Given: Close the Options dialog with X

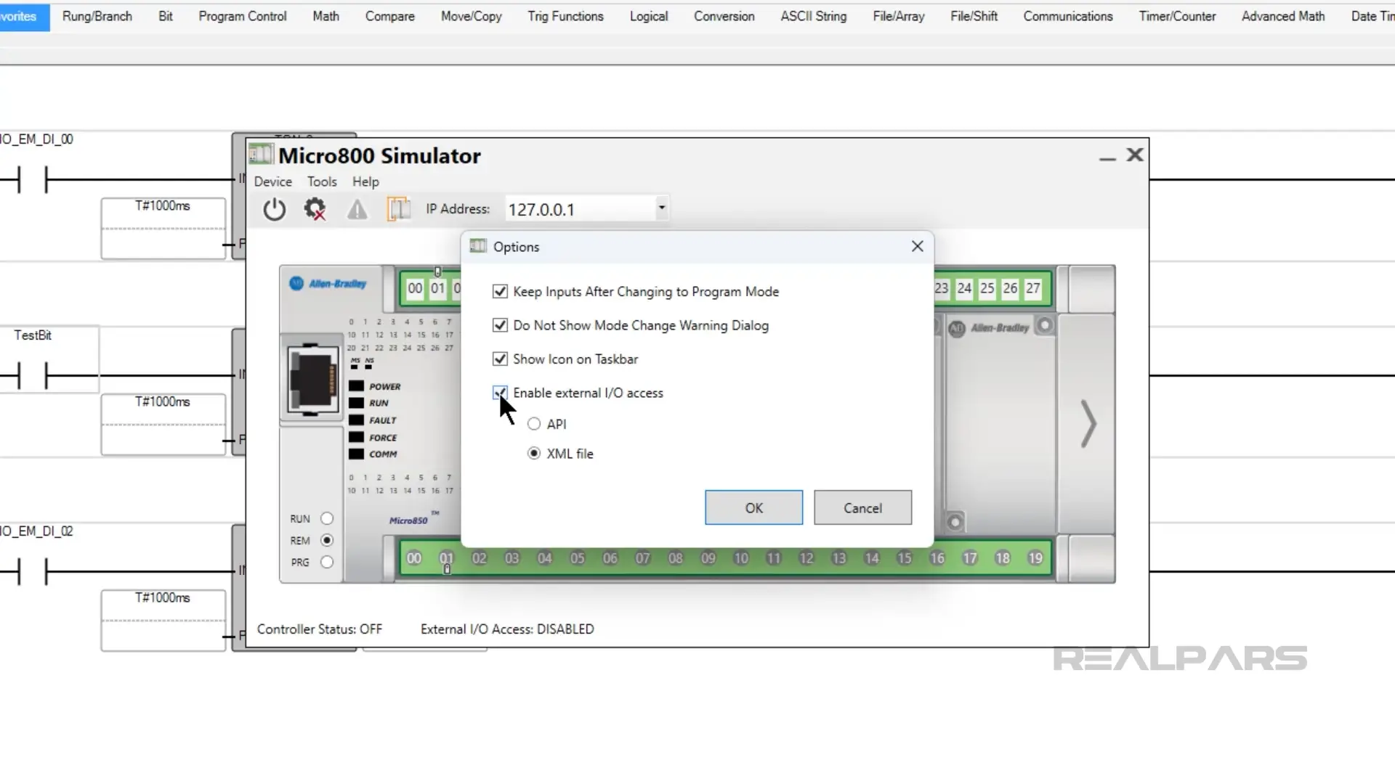Looking at the screenshot, I should click(918, 246).
